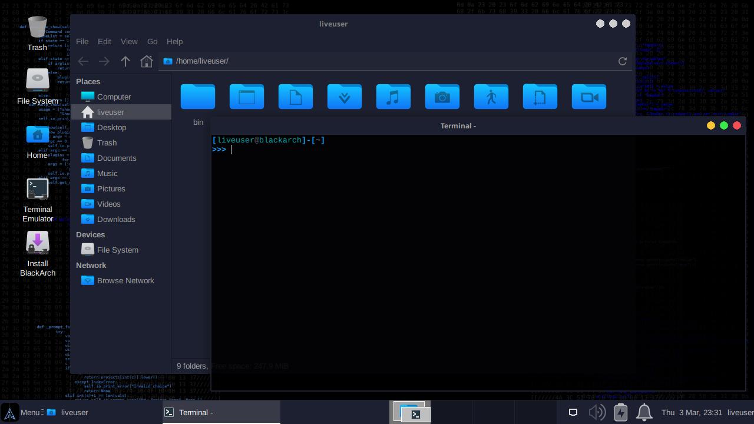Open the Edit menu
Screen dimensions: 754x424
[x=104, y=41]
